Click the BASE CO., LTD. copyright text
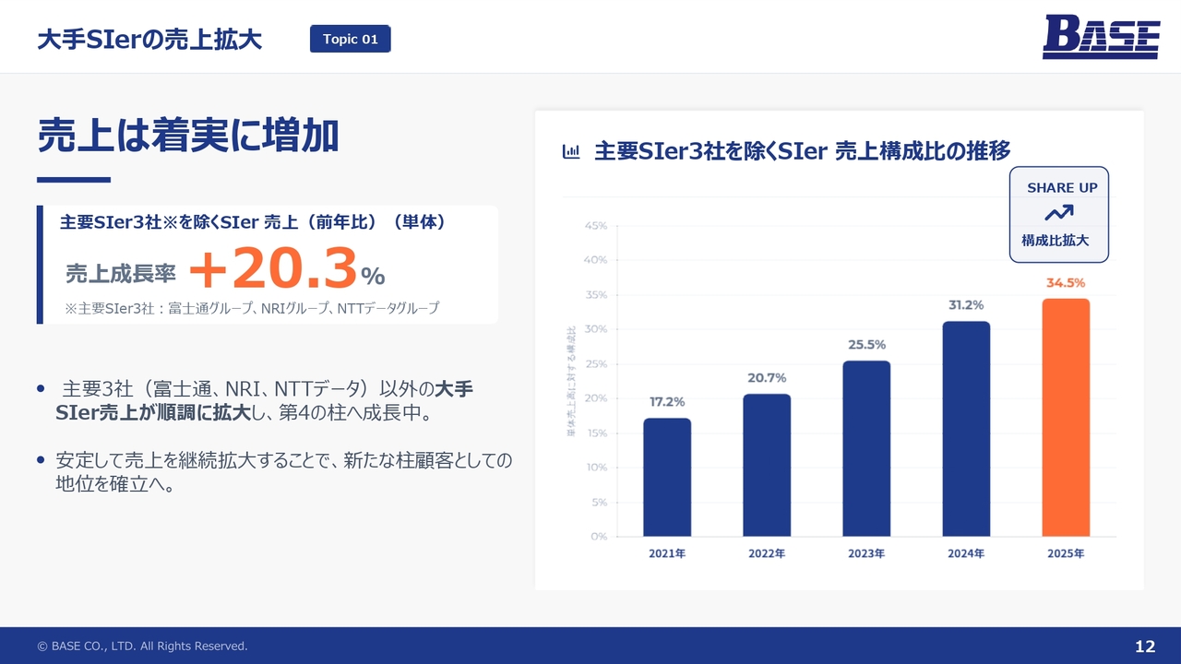 (x=142, y=646)
